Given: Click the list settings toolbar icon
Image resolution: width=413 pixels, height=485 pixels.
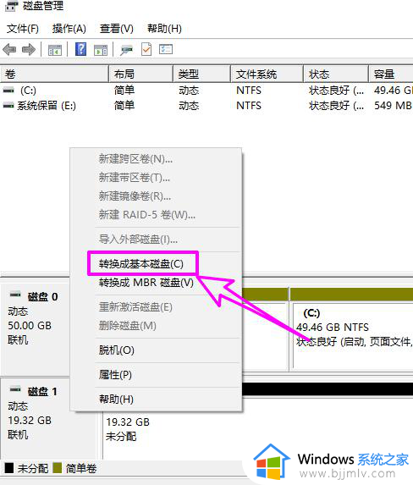Looking at the screenshot, I should point(166,49).
